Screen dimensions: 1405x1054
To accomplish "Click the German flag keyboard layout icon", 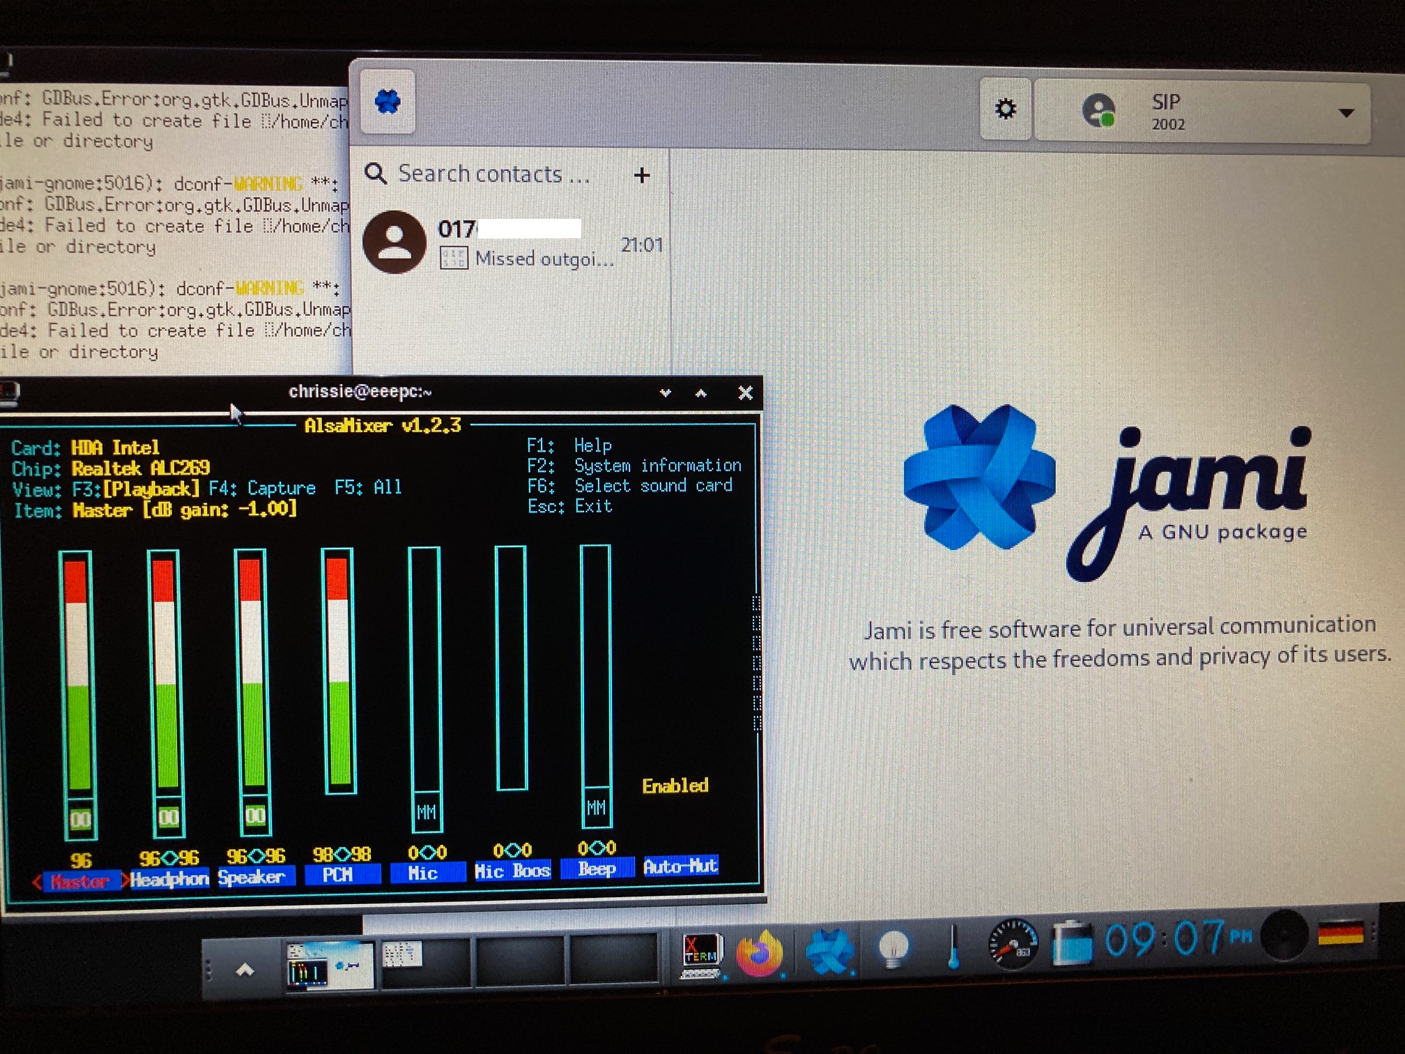I will [x=1341, y=933].
